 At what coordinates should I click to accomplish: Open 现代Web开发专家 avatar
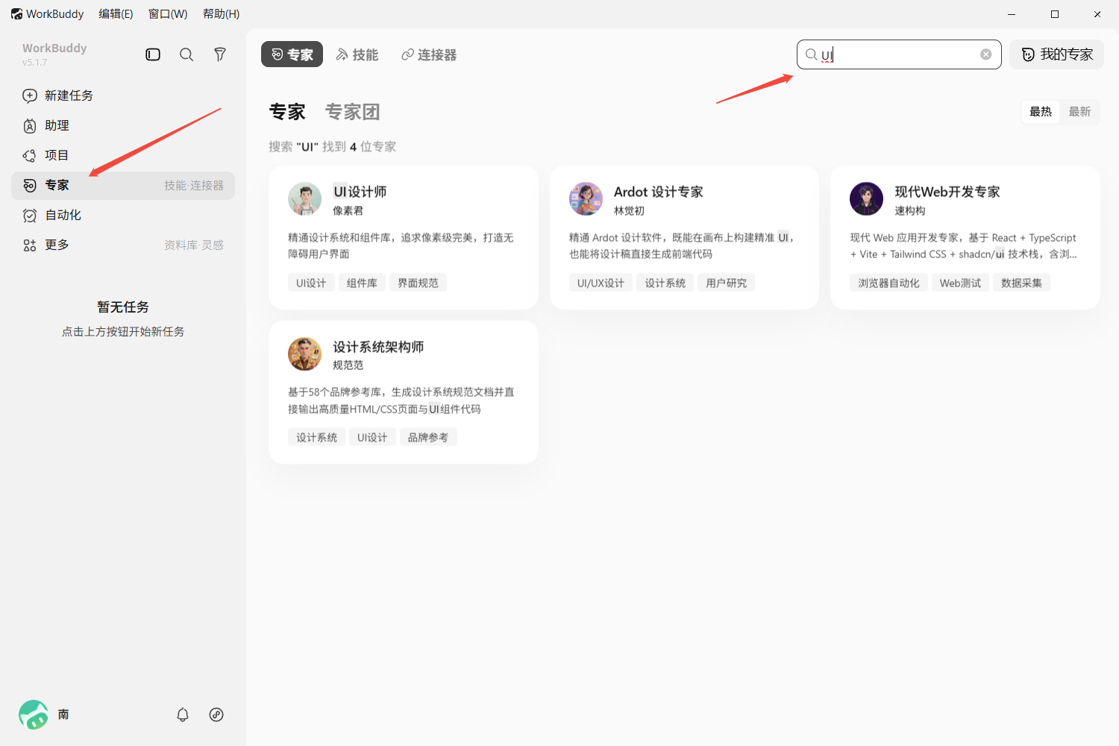[x=866, y=199]
